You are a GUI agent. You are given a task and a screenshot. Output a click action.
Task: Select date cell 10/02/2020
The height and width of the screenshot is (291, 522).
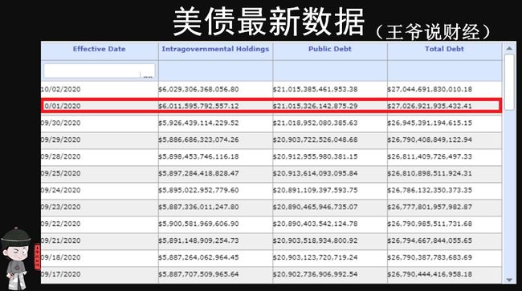[61, 89]
